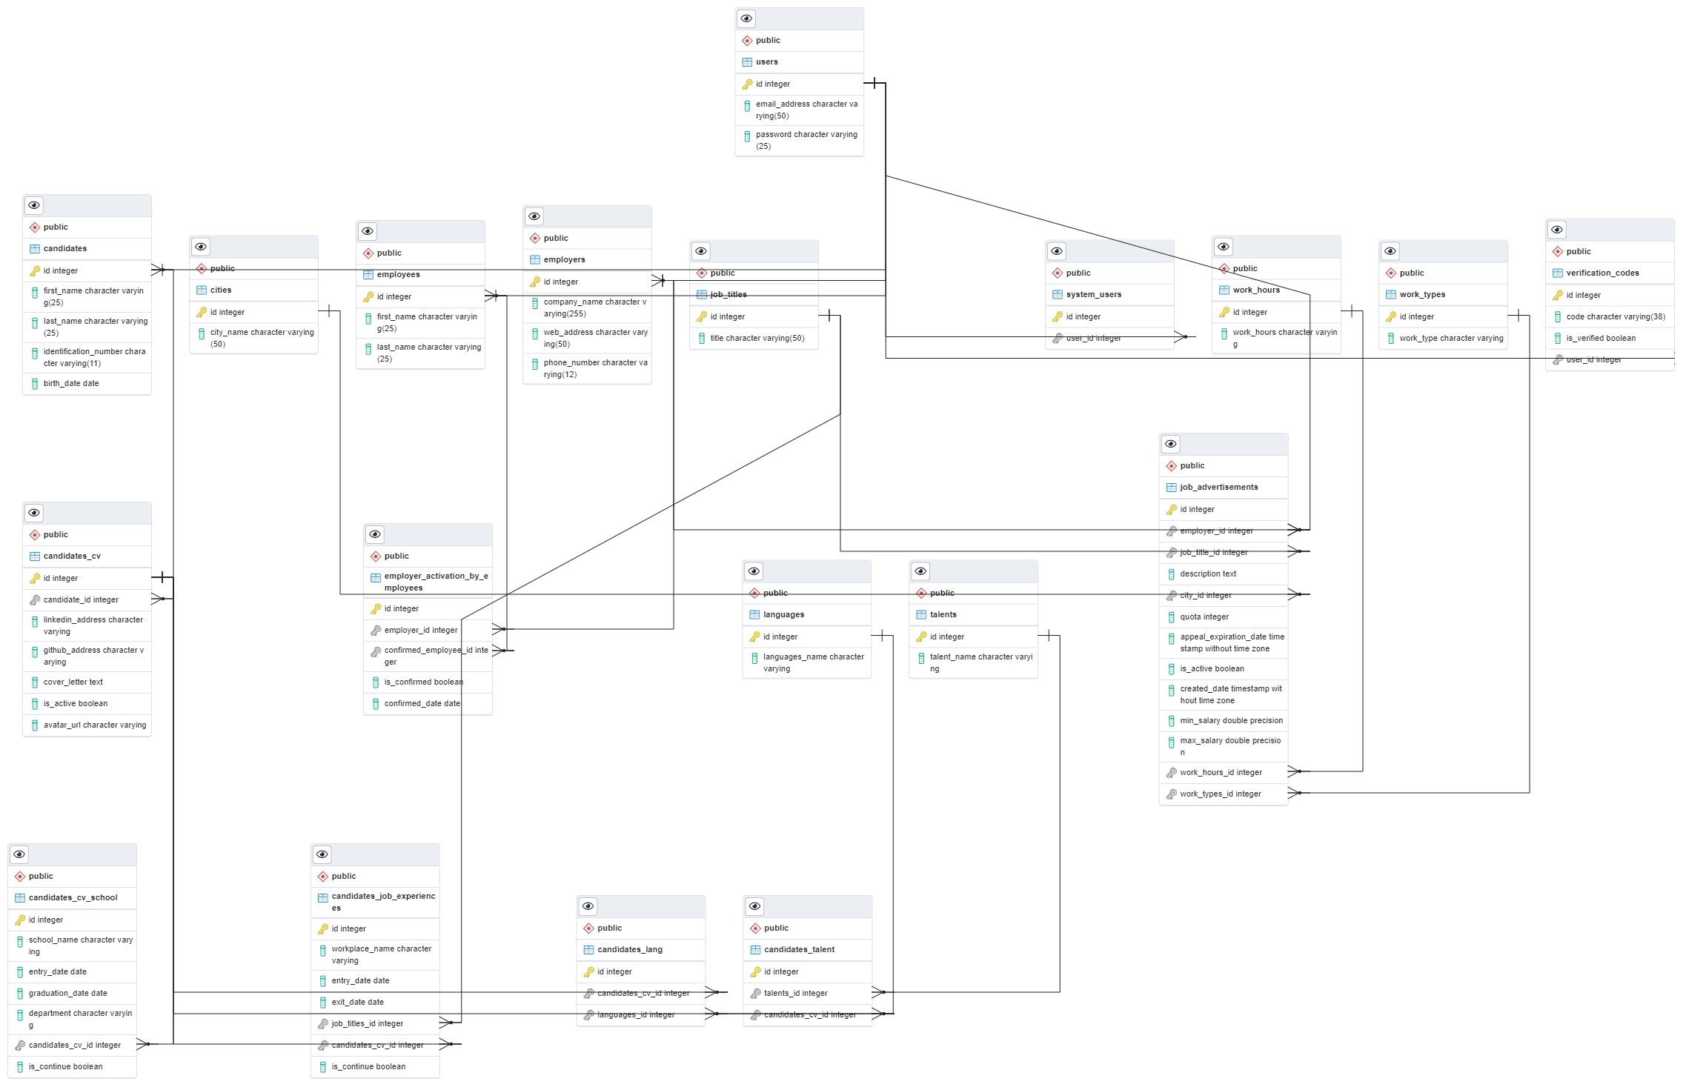
Task: Click the foreign key icon on user_id in system_users
Action: tap(1060, 337)
